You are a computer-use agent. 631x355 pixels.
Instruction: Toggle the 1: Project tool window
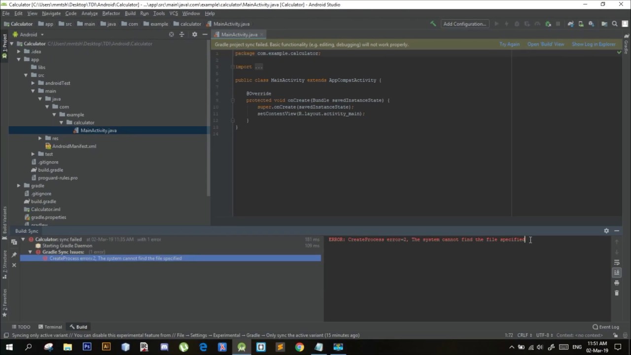click(x=4, y=46)
